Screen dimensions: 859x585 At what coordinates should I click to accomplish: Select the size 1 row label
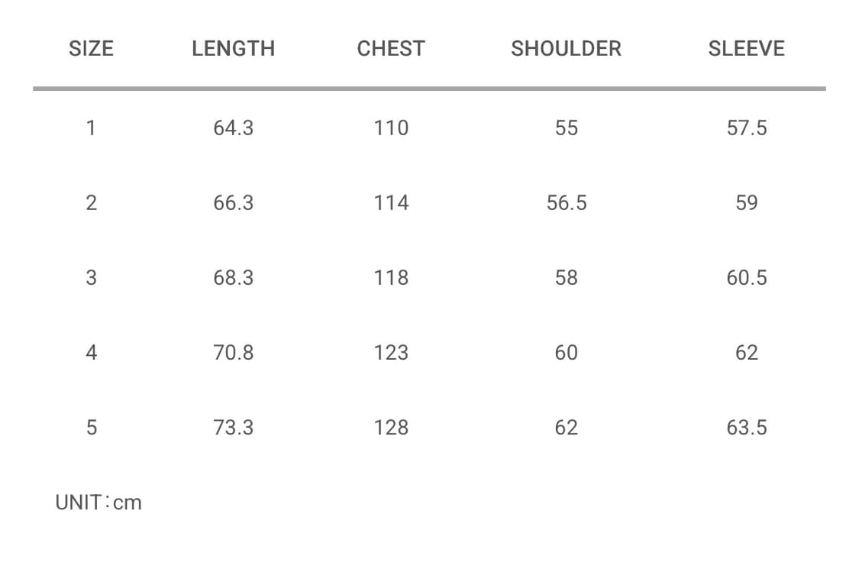click(x=91, y=128)
